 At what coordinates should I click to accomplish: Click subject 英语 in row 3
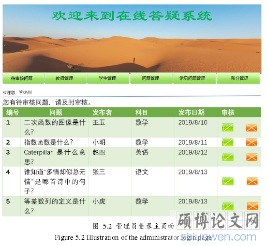click(x=142, y=152)
